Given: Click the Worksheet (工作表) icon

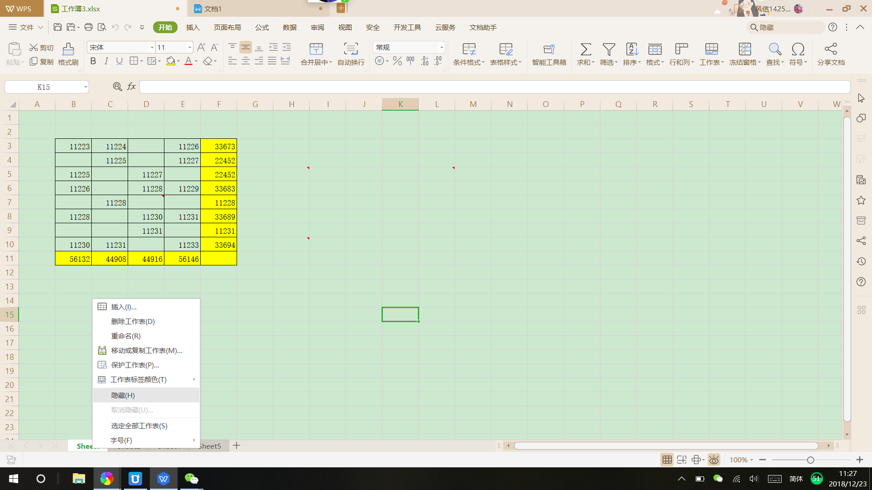Looking at the screenshot, I should click(711, 49).
